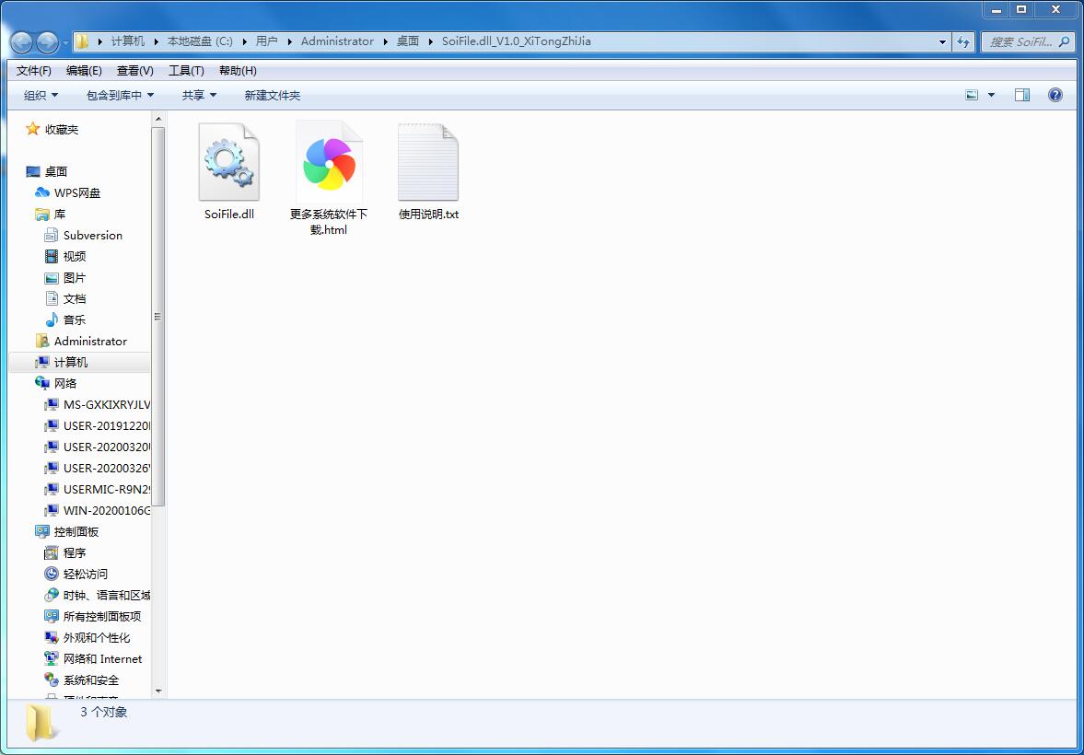Click the Back navigation arrow button
Viewport: 1084px width, 755px height.
pos(21,43)
